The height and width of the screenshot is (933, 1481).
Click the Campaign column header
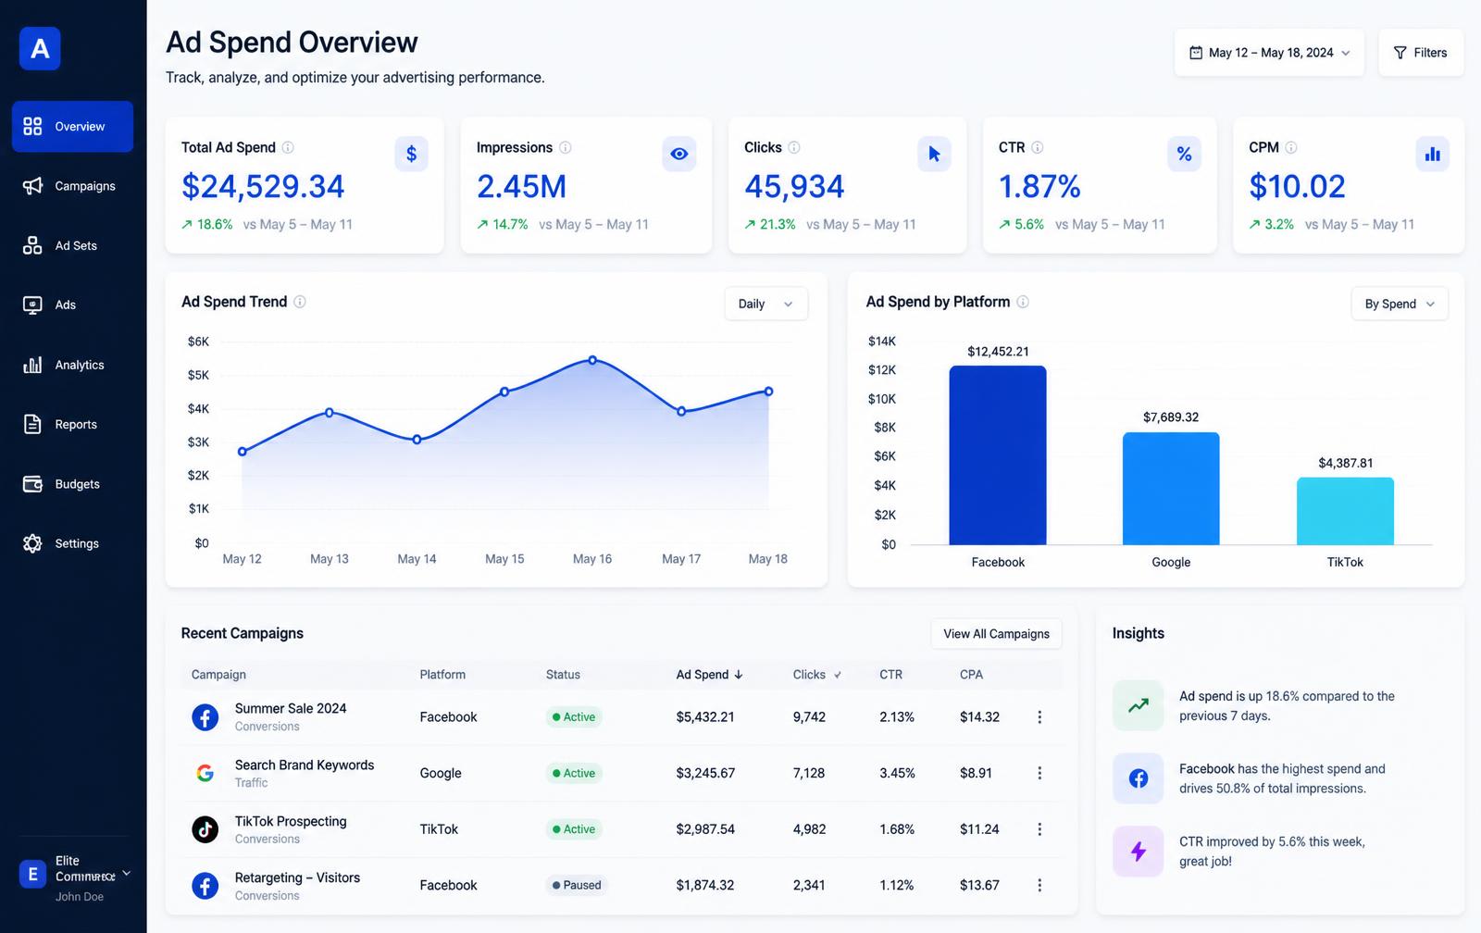[x=218, y=675]
